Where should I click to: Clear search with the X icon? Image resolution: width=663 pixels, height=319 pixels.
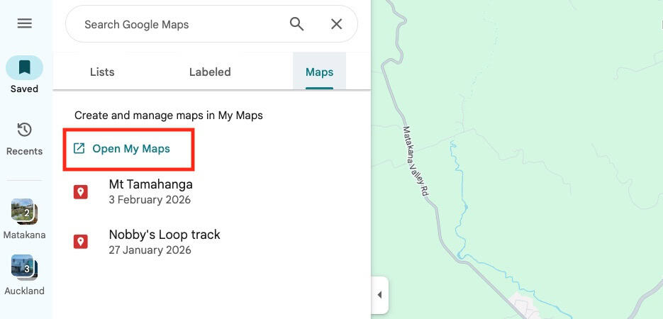(x=337, y=24)
